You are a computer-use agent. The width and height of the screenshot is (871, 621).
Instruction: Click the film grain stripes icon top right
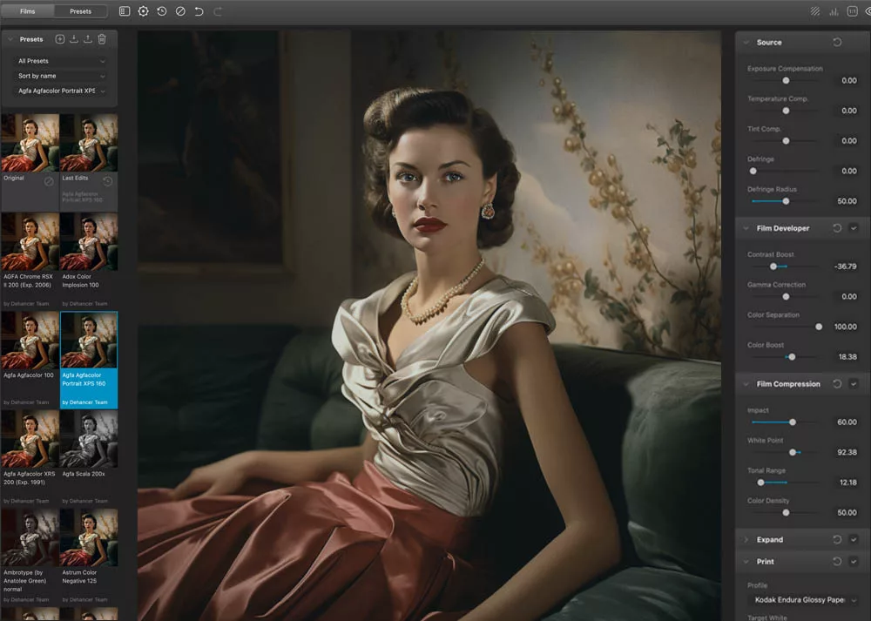(815, 11)
